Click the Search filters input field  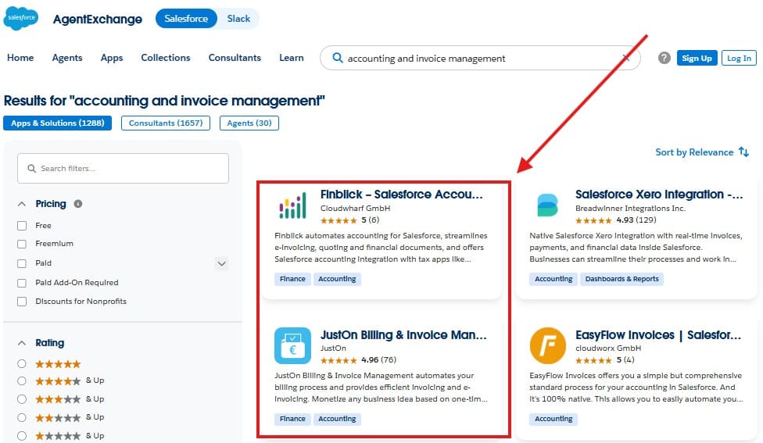[x=123, y=168]
